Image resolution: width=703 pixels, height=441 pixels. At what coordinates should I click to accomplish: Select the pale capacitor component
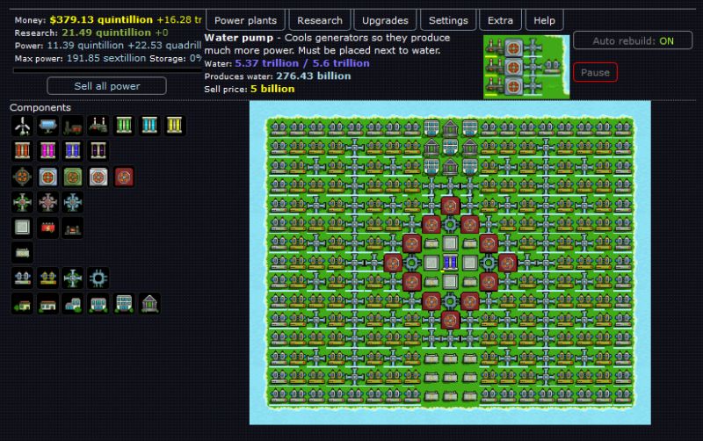click(x=22, y=253)
